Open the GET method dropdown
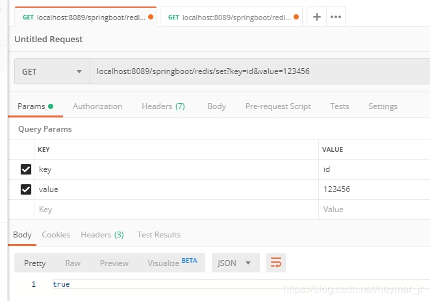The height and width of the screenshot is (301, 430). click(52, 71)
